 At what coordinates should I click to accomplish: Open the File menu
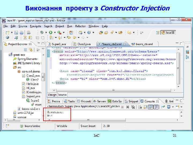point(6,26)
